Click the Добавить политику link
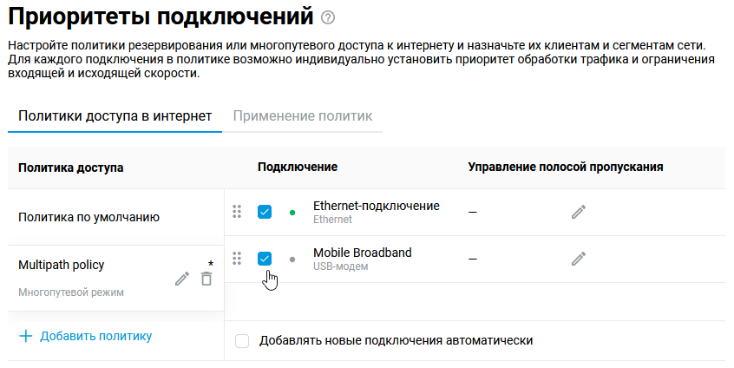 (x=95, y=336)
